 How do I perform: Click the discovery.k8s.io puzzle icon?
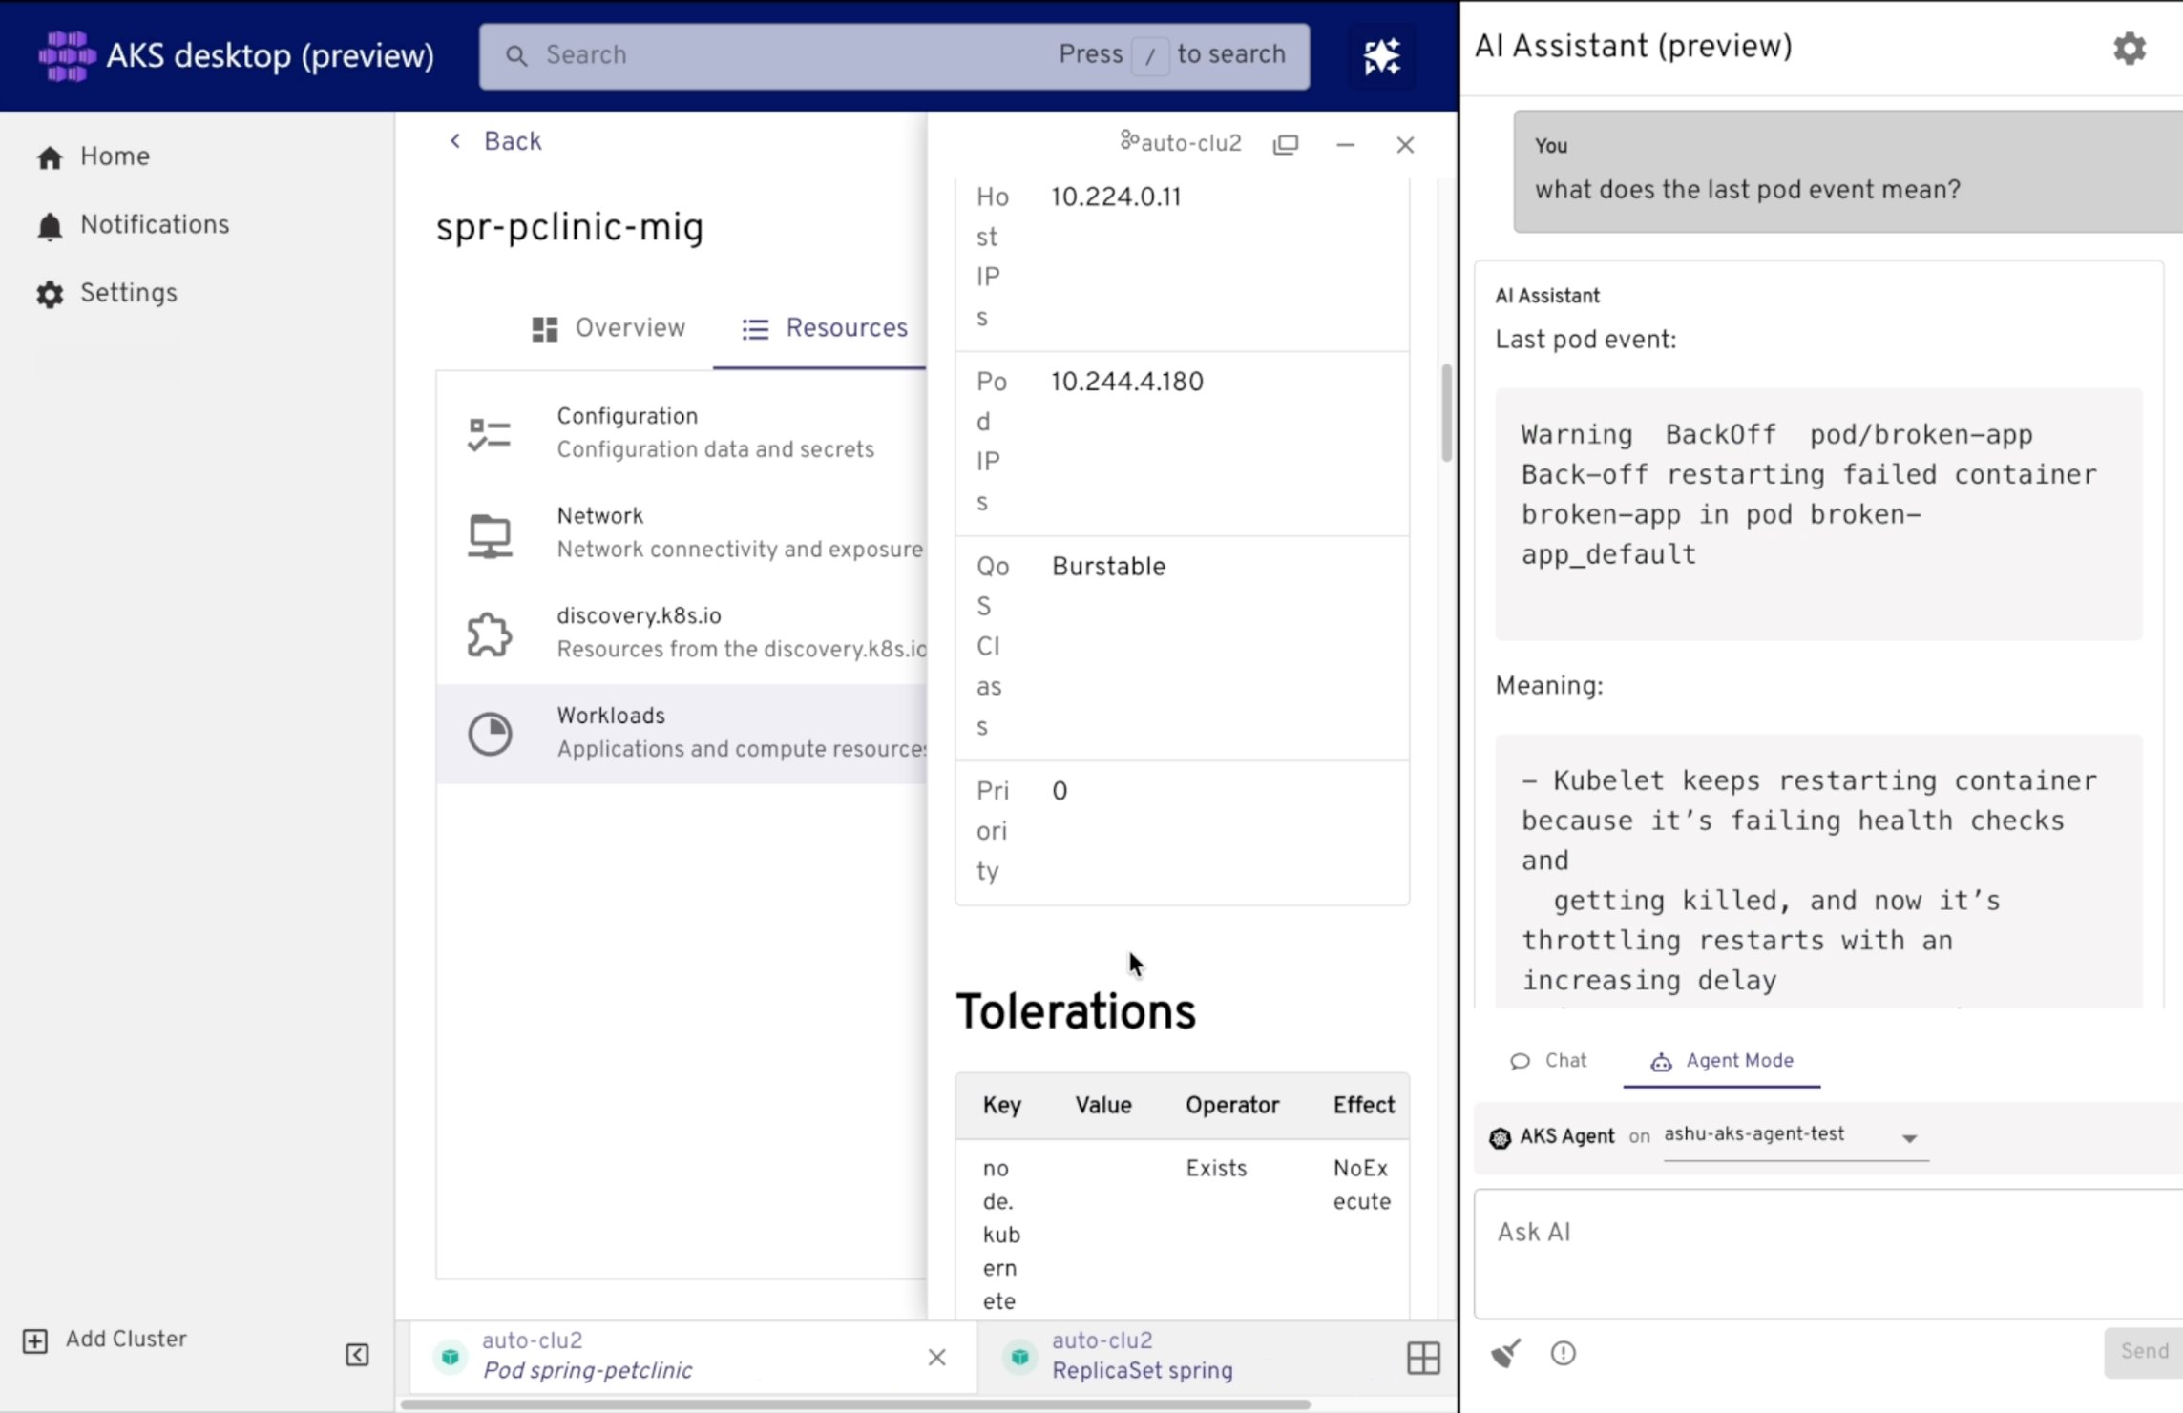[x=490, y=634]
